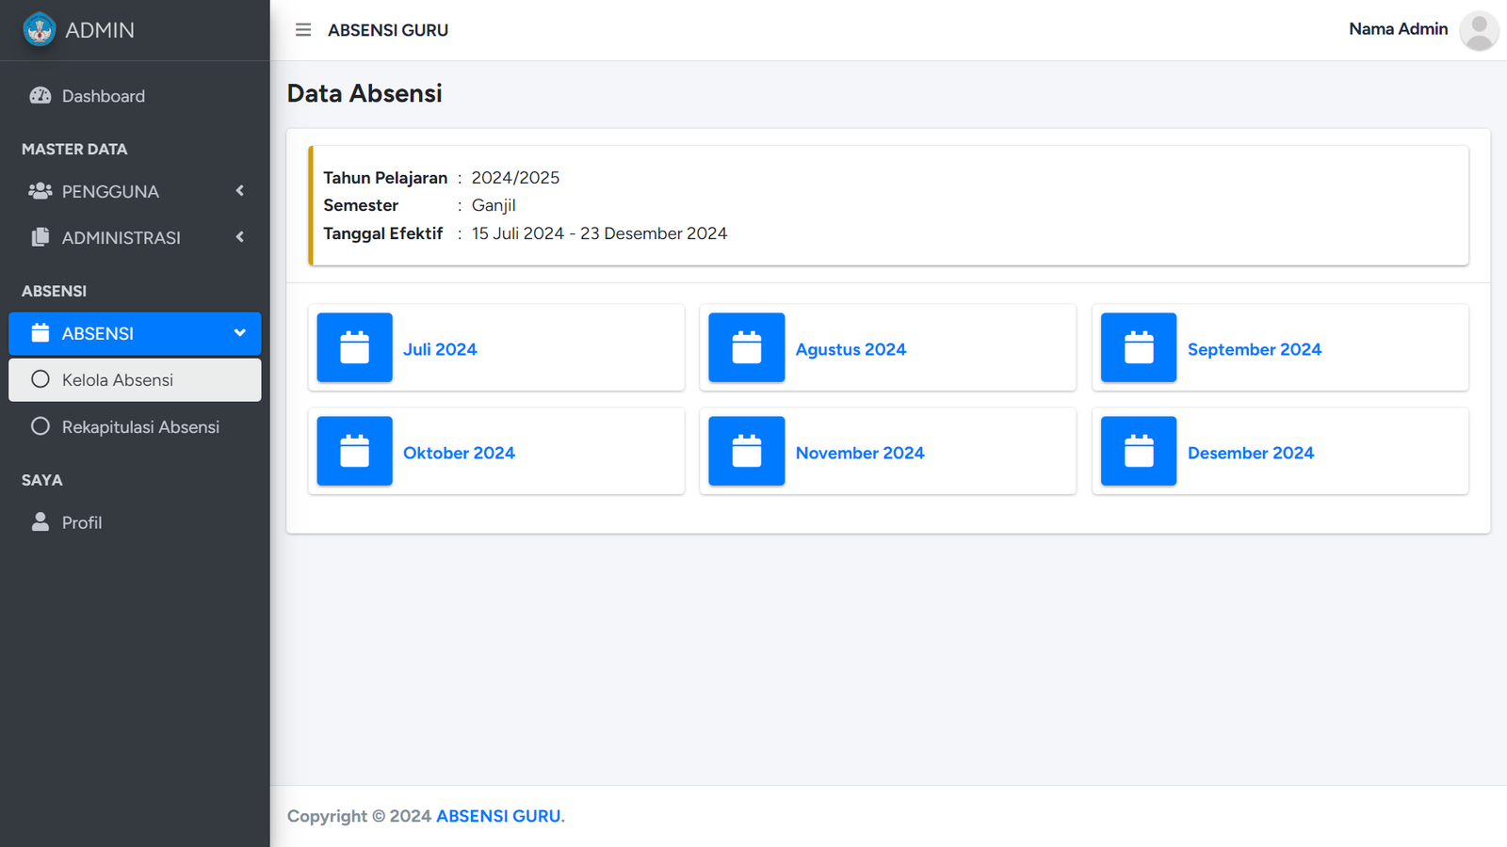Expand the ADMINISTRASI menu arrow
This screenshot has height=847, width=1507.
(240, 237)
